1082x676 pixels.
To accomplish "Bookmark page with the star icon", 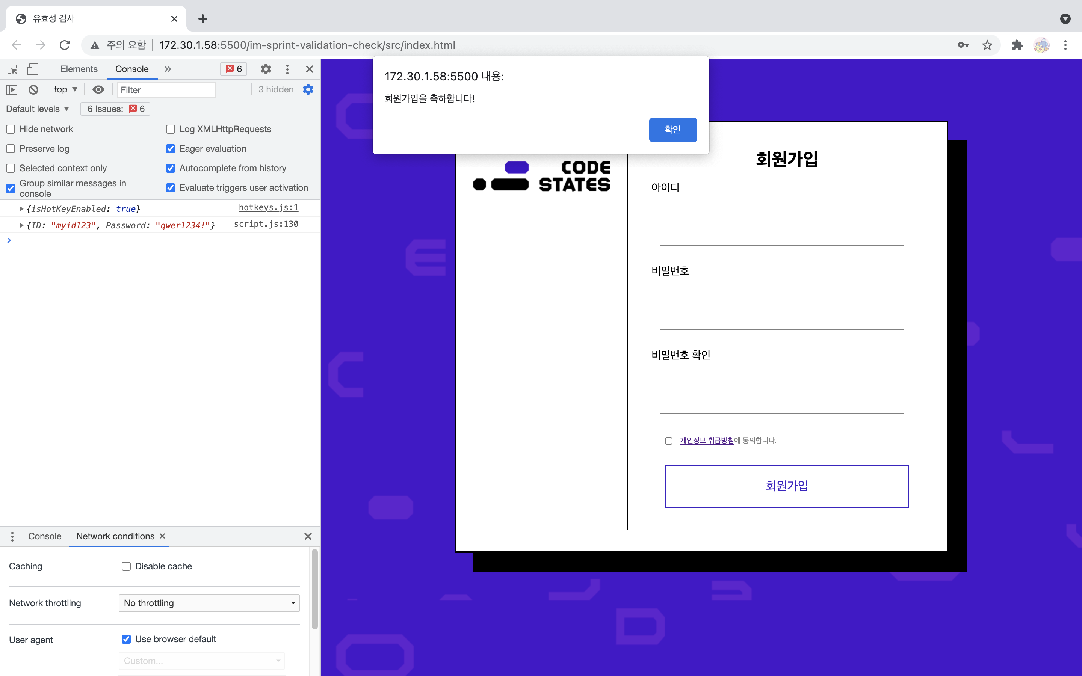I will [x=987, y=45].
